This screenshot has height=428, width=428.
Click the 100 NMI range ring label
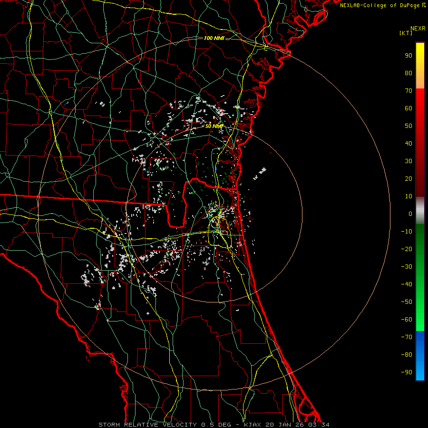click(x=214, y=38)
